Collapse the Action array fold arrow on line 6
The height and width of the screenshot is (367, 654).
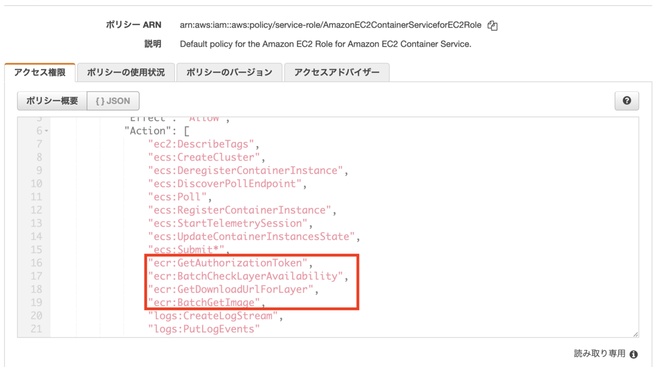(46, 131)
